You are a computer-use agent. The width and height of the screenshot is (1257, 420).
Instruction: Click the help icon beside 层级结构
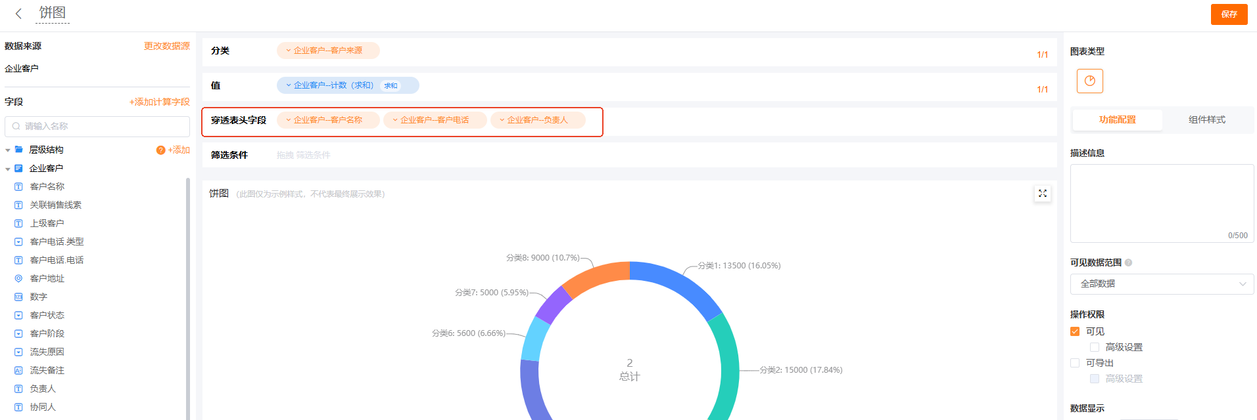click(160, 150)
